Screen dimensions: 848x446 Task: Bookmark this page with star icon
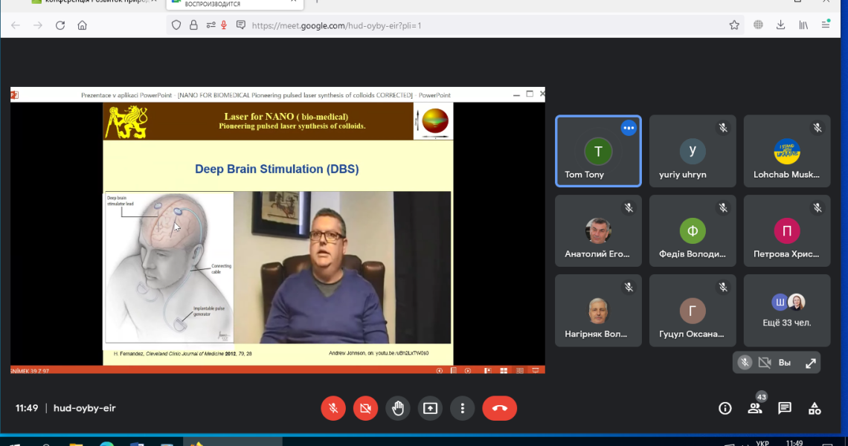(x=734, y=25)
